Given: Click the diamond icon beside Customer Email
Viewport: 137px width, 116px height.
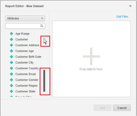Looking at the screenshot, I should click(x=11, y=74).
